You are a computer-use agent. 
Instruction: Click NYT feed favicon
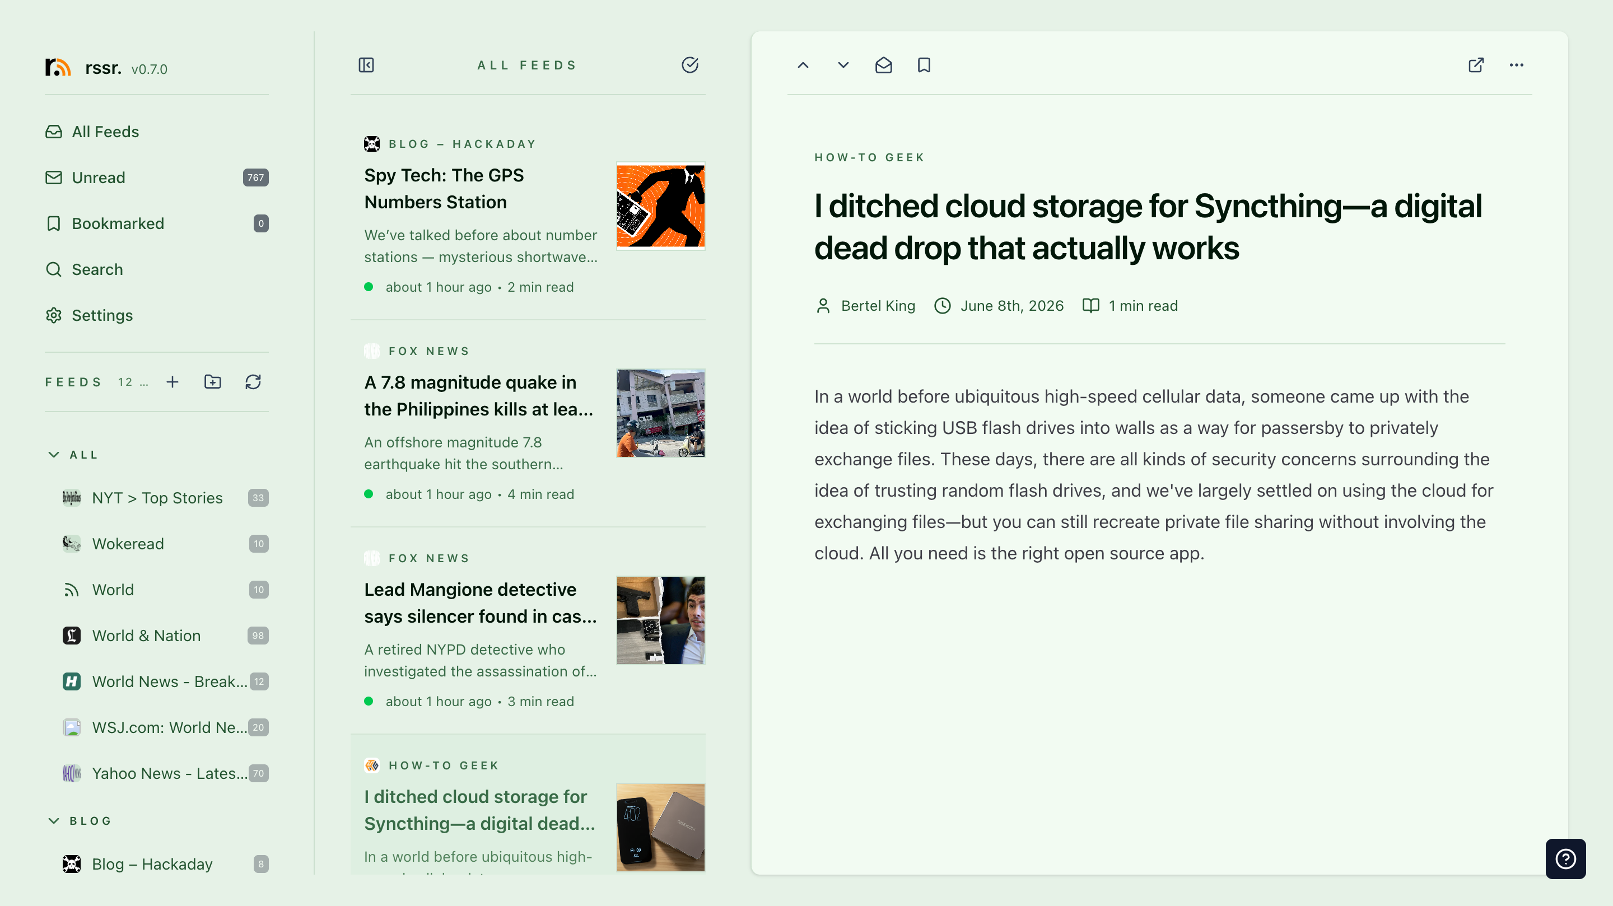point(71,498)
